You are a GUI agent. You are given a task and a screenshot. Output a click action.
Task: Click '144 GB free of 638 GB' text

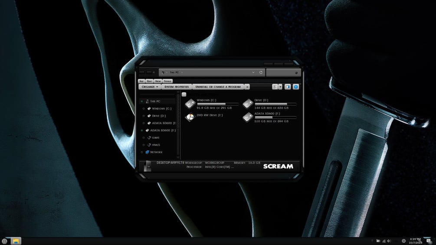[x=272, y=108]
